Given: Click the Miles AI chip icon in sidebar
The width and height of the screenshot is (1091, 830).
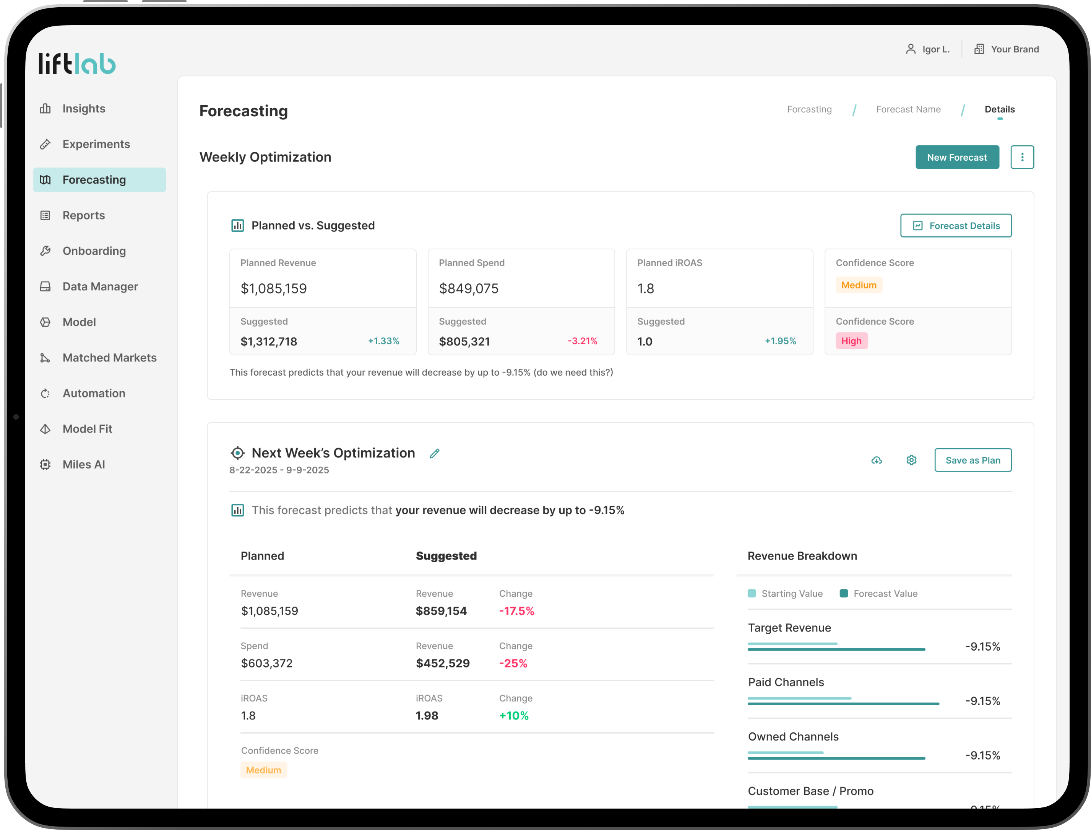Looking at the screenshot, I should point(45,464).
